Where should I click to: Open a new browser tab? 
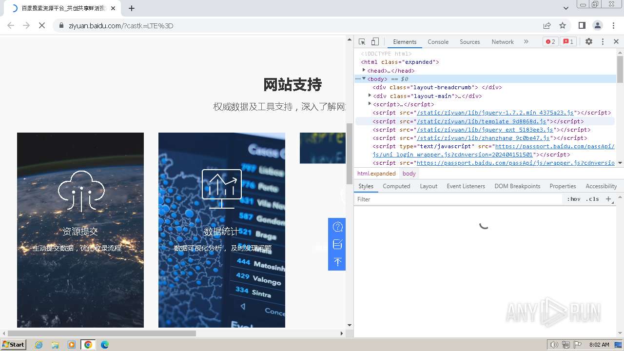coord(132,8)
